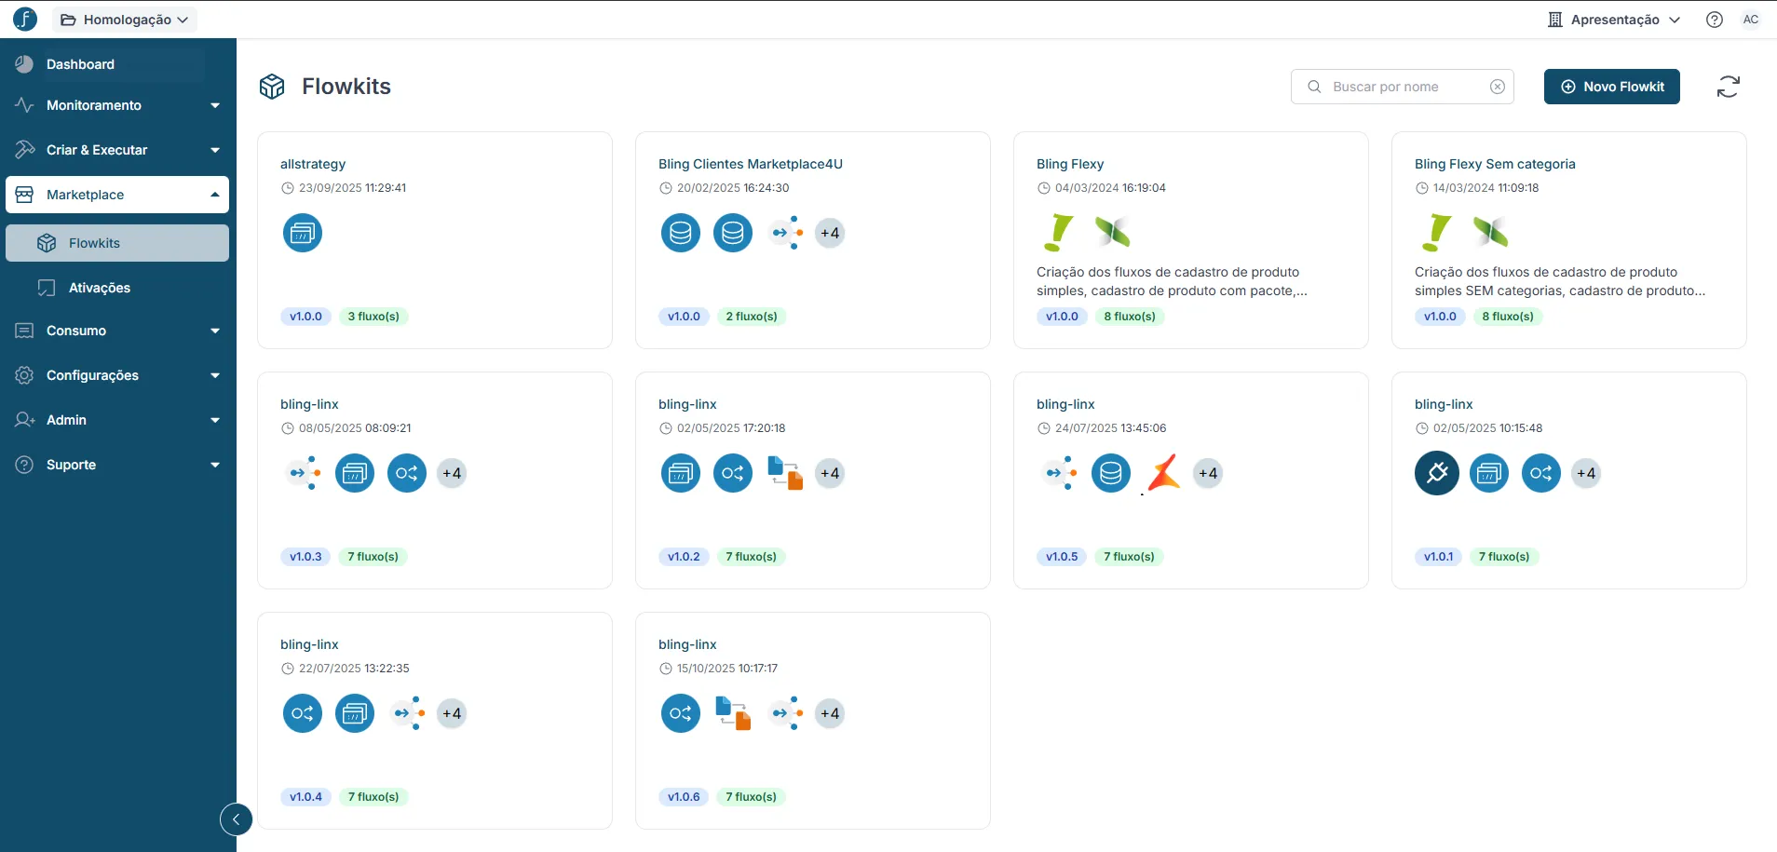
Task: Refresh the Flowkits list
Action: (1729, 87)
